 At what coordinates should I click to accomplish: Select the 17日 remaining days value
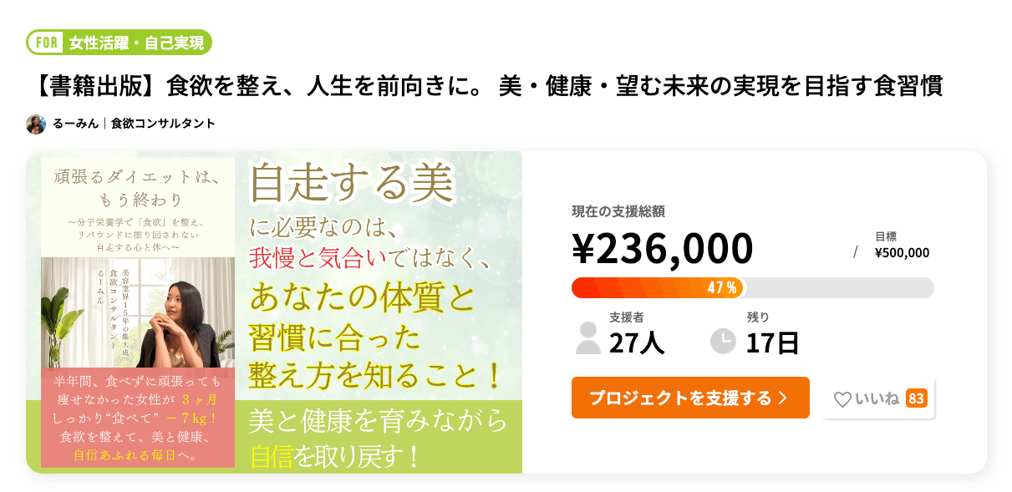(x=772, y=342)
